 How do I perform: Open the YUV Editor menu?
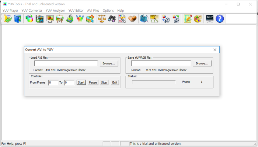pyautogui.click(x=76, y=11)
